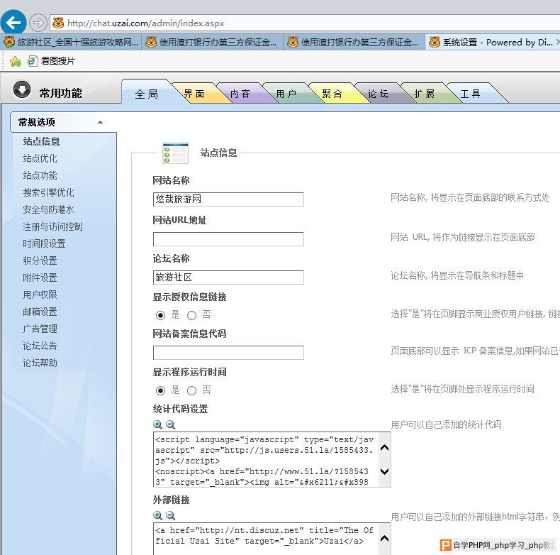
Task: Select 是 for 显示授权信息链接
Action: [x=161, y=315]
